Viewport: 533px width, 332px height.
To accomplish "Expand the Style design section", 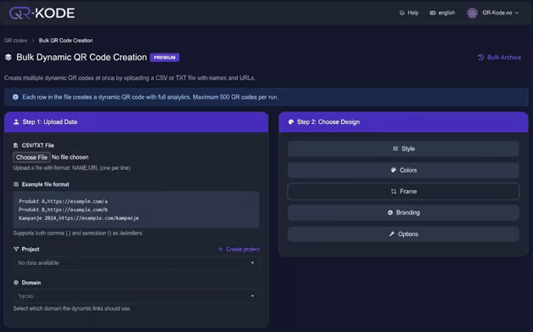I will coord(403,149).
